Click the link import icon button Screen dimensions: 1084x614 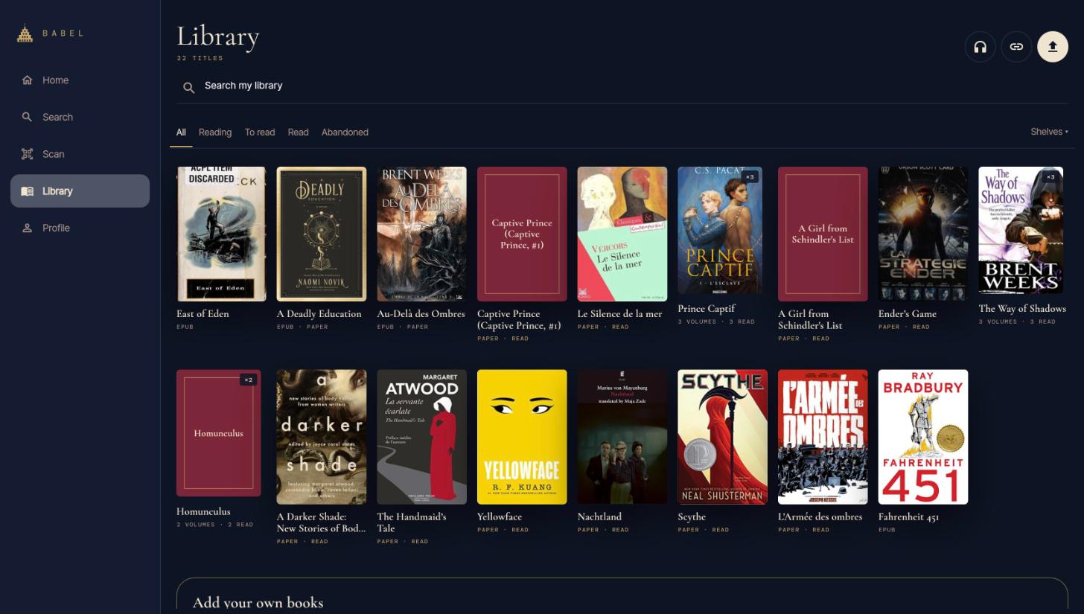point(1016,47)
